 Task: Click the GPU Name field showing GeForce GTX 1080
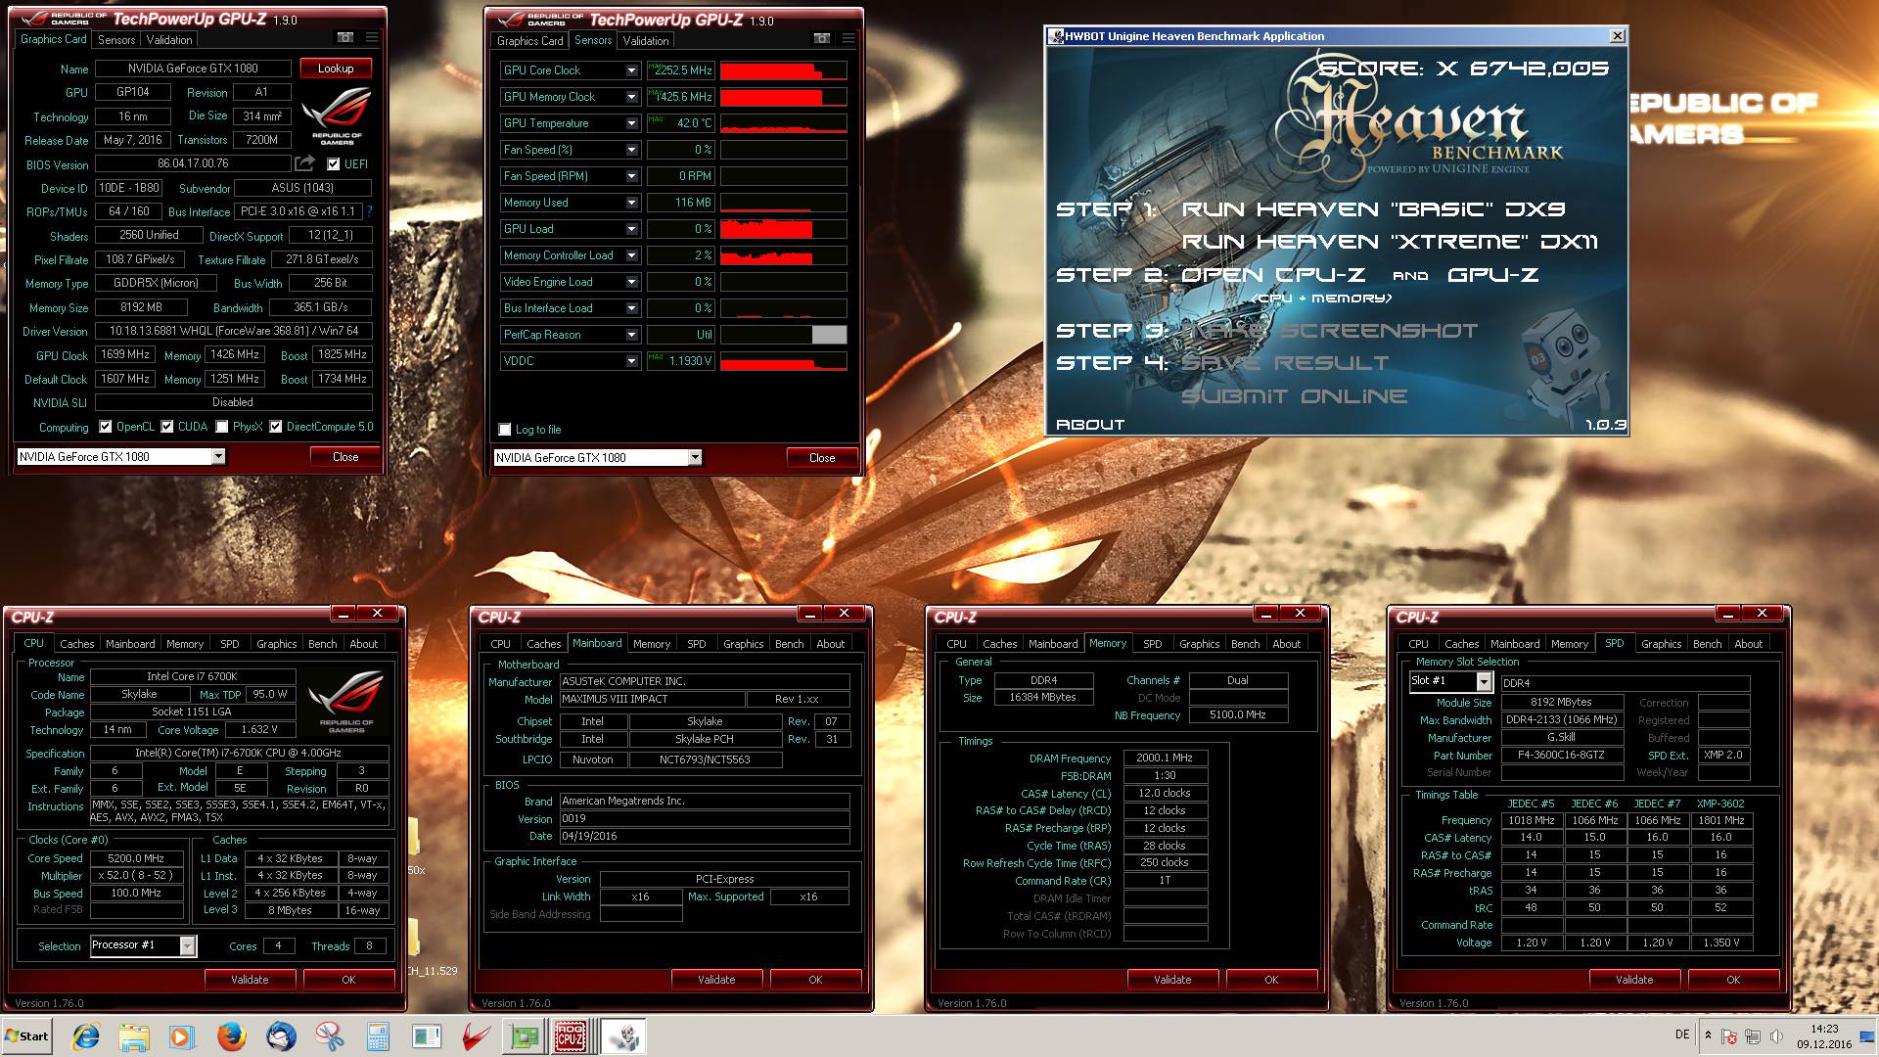point(193,69)
